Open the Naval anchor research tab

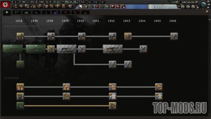pyautogui.click(x=46, y=13)
